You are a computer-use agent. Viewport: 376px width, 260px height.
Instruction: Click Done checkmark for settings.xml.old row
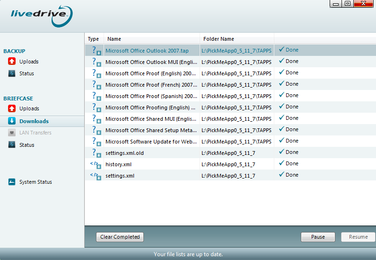[x=281, y=152]
